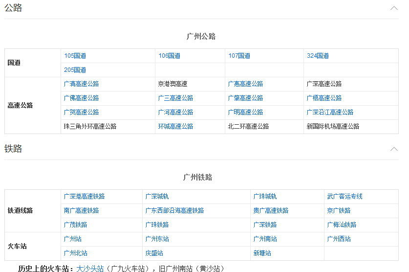This screenshot has height=272, width=409.
Task: Open the 广清高速公路 link
Action: point(81,84)
